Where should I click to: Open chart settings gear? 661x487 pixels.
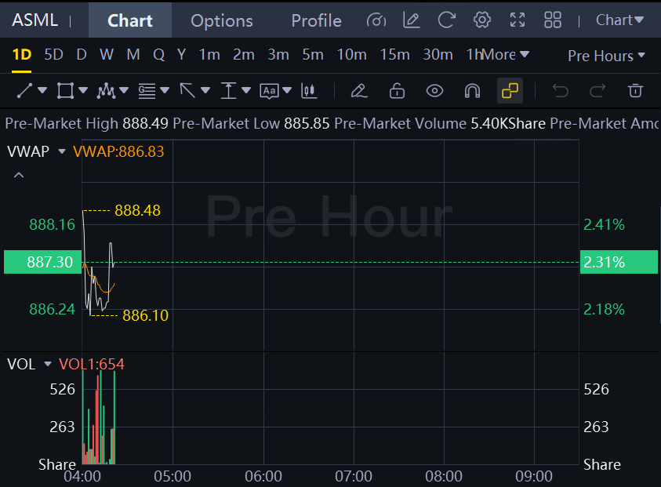482,20
